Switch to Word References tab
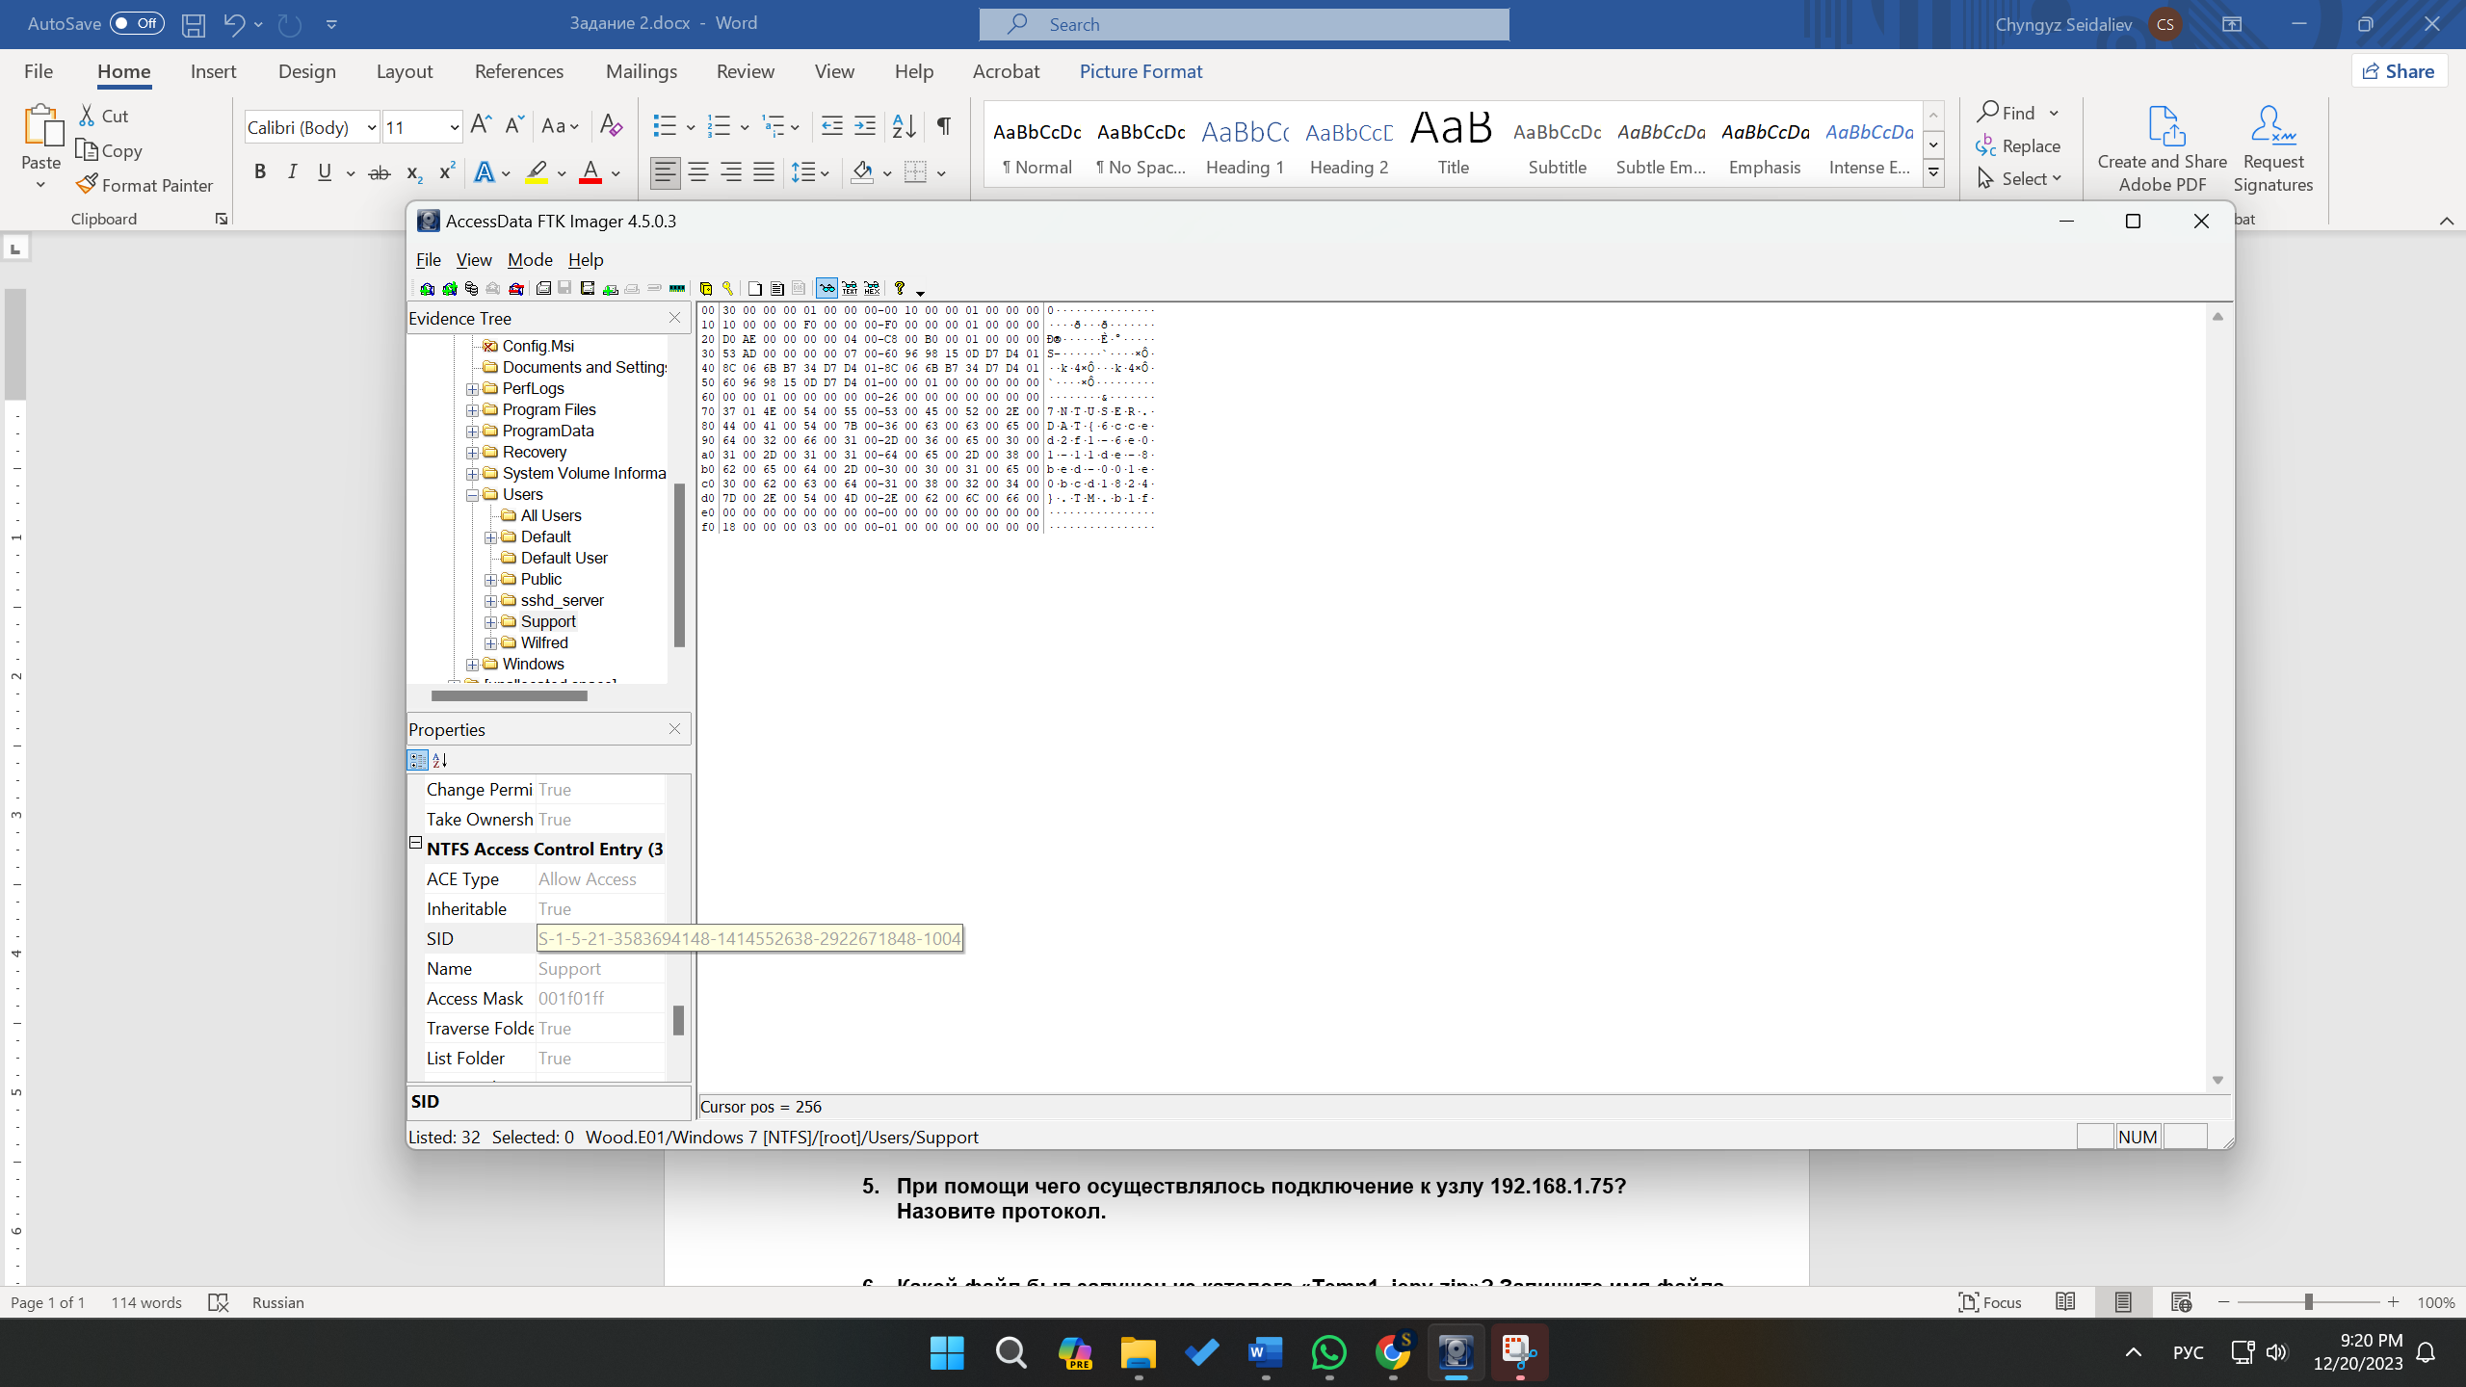The height and width of the screenshot is (1387, 2466). point(518,71)
